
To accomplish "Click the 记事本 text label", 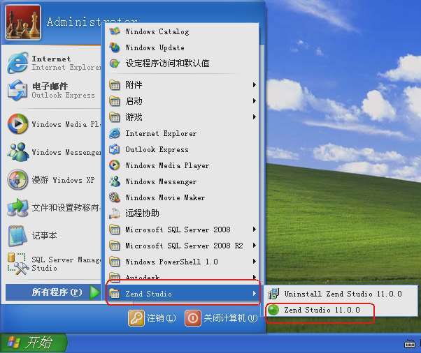I will click(45, 236).
